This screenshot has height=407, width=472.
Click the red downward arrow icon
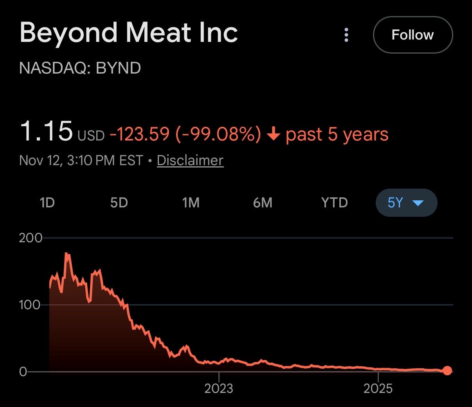(x=274, y=134)
